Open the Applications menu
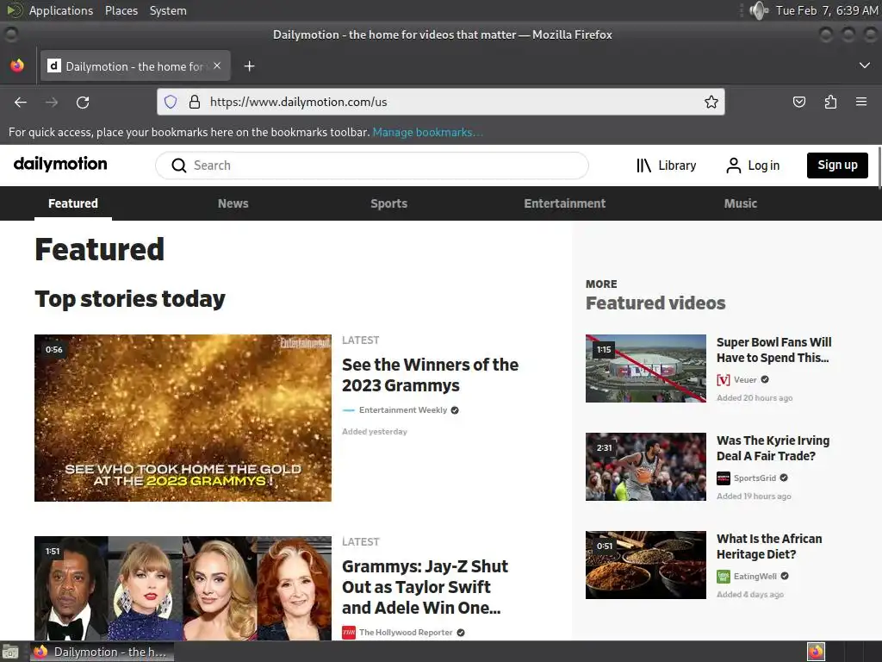This screenshot has height=662, width=882. [x=61, y=10]
